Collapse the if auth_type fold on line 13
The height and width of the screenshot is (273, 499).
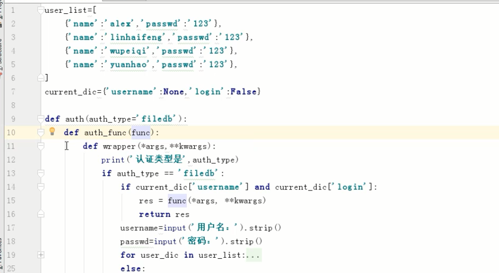40,173
